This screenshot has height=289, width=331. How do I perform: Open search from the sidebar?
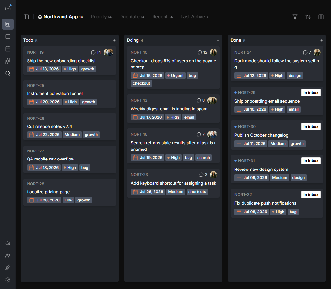coord(8,73)
